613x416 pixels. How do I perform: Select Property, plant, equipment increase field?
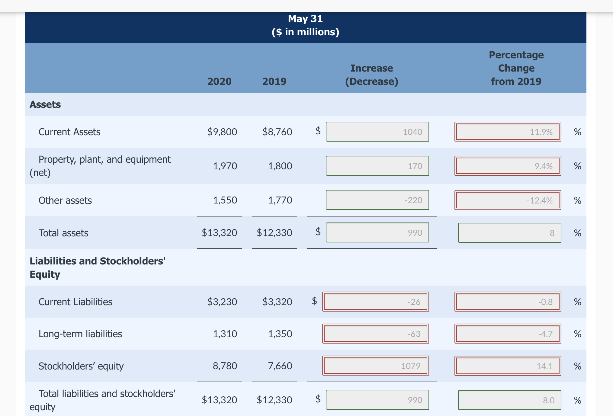pos(377,166)
